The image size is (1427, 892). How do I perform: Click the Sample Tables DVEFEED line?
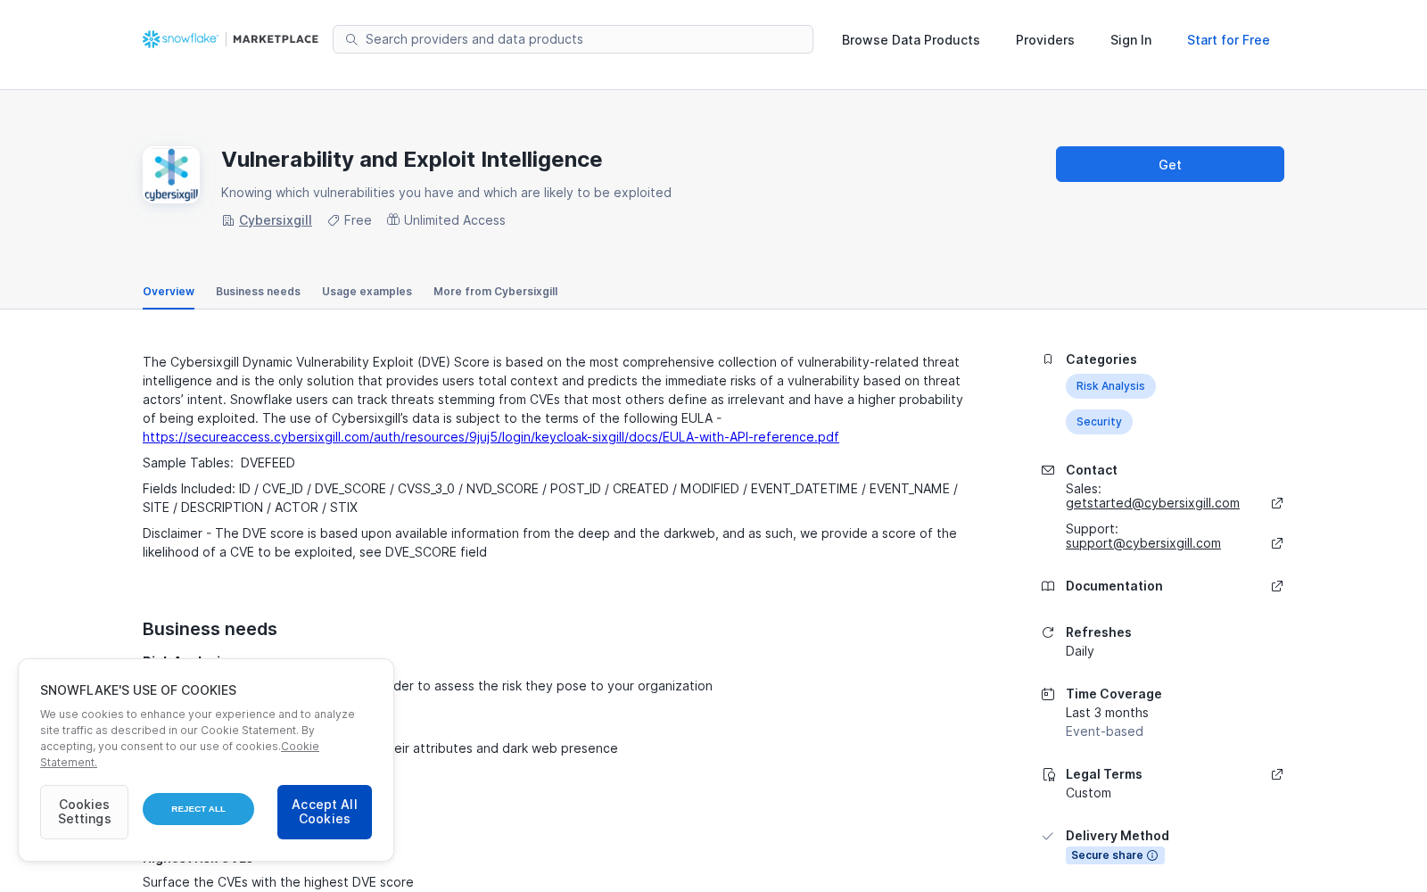pyautogui.click(x=219, y=463)
